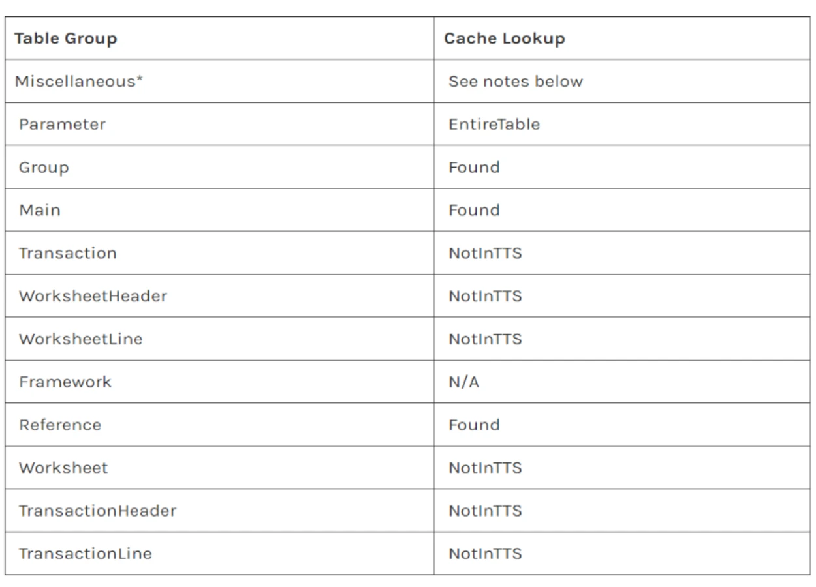Click the EntireTable cache lookup value

point(494,124)
